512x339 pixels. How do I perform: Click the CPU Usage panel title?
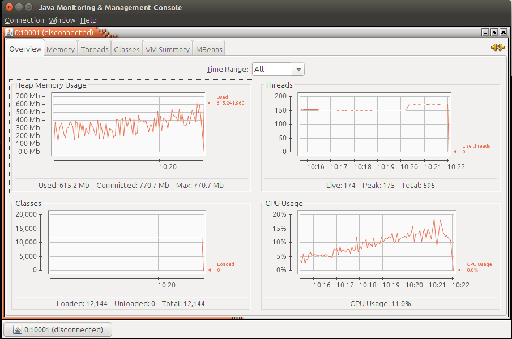tap(284, 204)
